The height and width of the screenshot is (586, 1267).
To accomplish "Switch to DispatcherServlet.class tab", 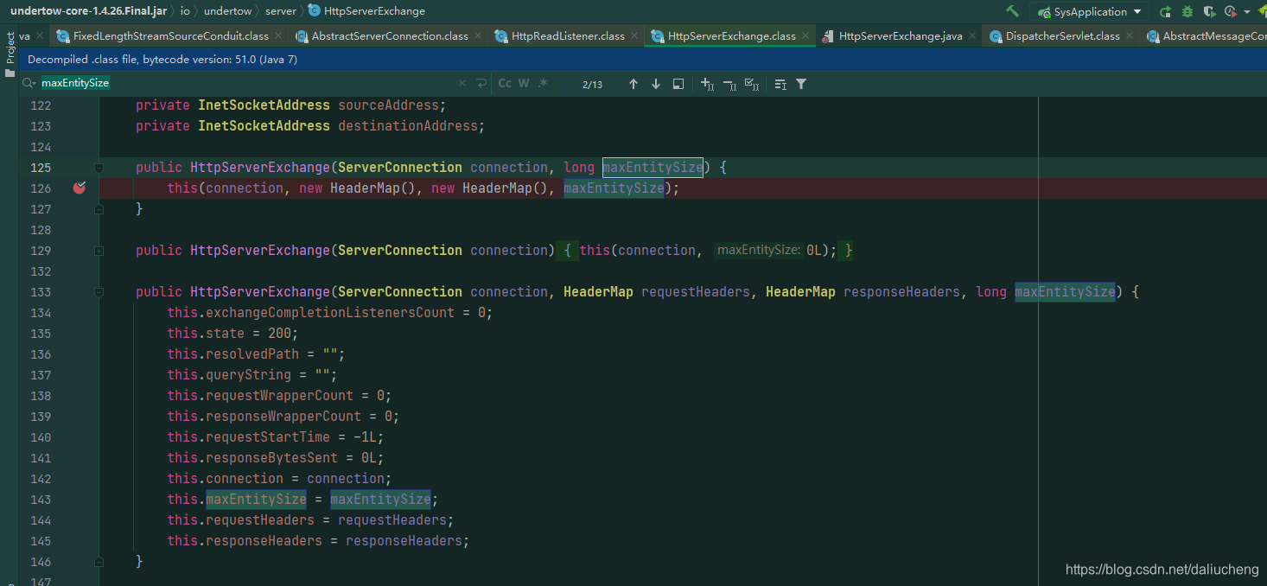I will click(1062, 36).
